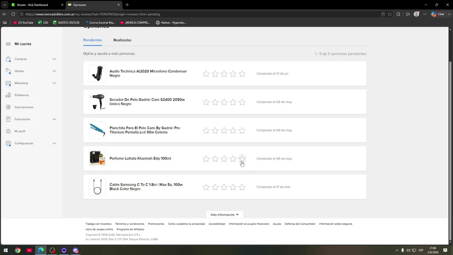Rate Secador De Pelo Gadnic five stars
Image resolution: width=453 pixels, height=255 pixels.
click(242, 102)
